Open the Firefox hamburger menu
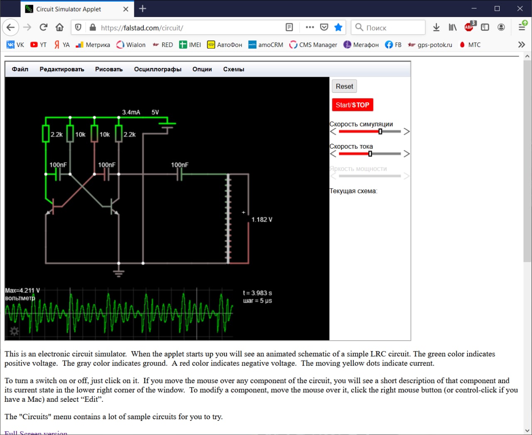The height and width of the screenshot is (435, 532). [x=522, y=27]
